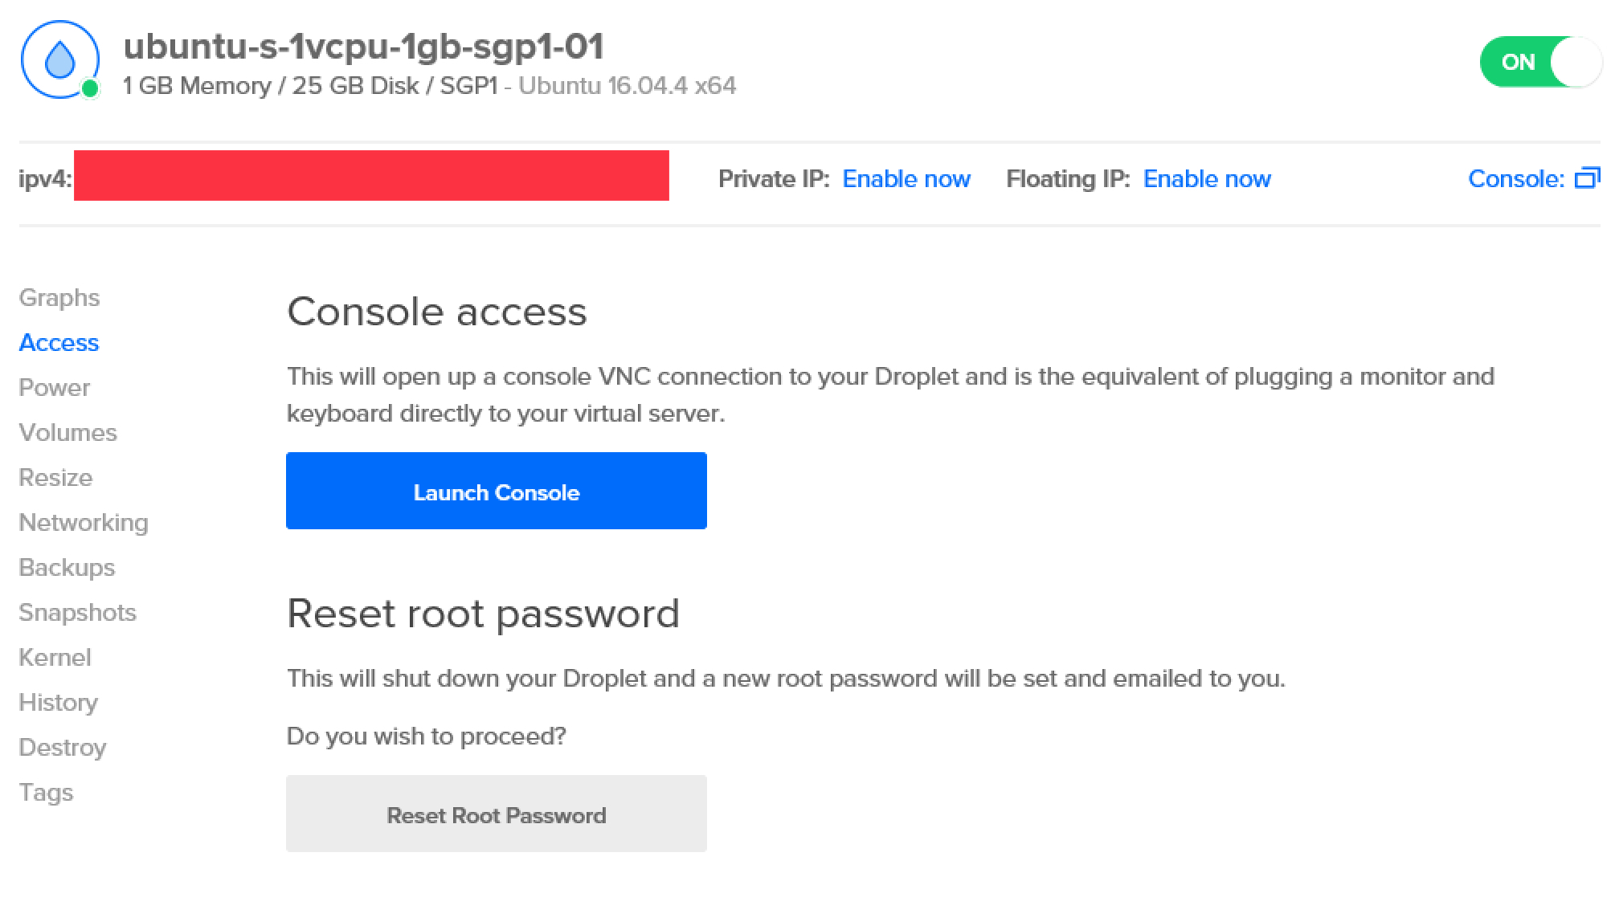Open the Graphs section
Image resolution: width=1615 pixels, height=922 pixels.
(59, 298)
